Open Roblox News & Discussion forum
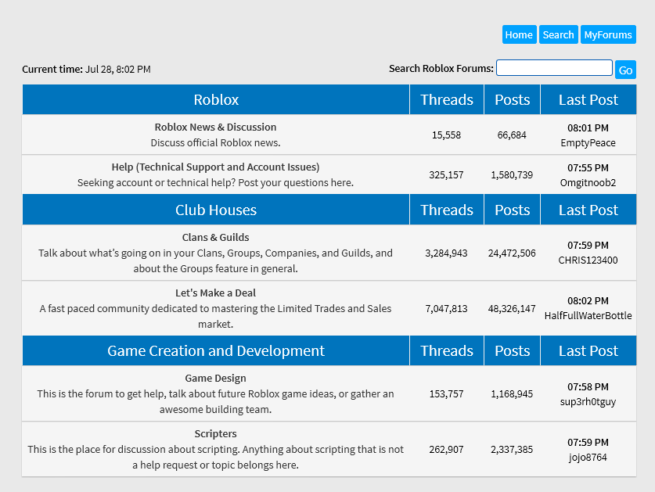 click(x=215, y=127)
